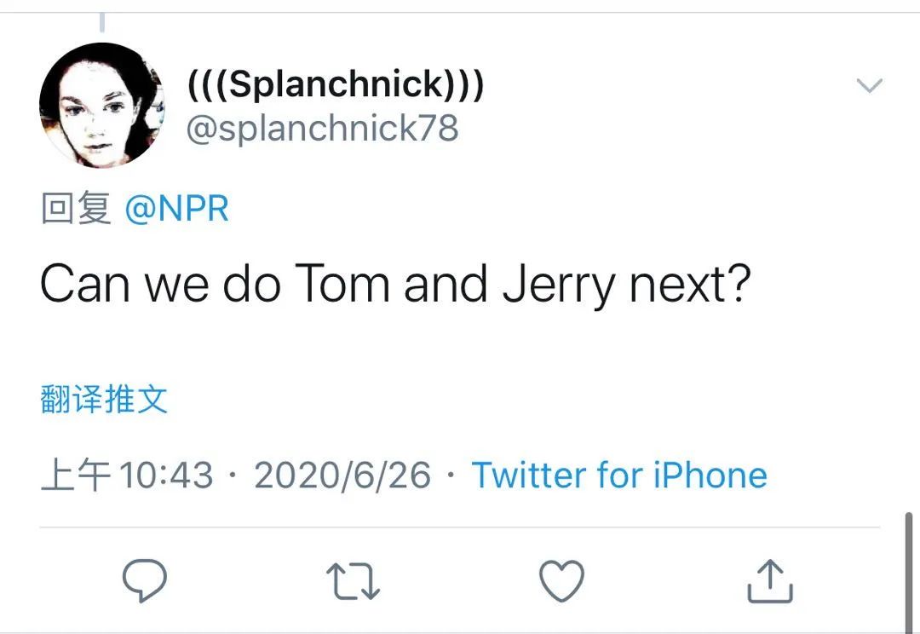This screenshot has width=920, height=634.
Task: Click the @splanchnick78 handle
Action: click(323, 128)
